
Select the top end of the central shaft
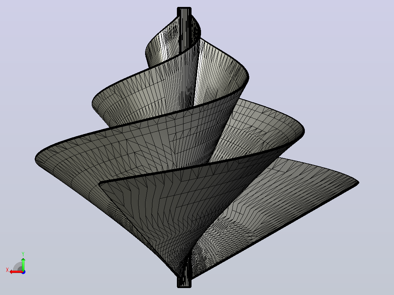click(x=184, y=12)
